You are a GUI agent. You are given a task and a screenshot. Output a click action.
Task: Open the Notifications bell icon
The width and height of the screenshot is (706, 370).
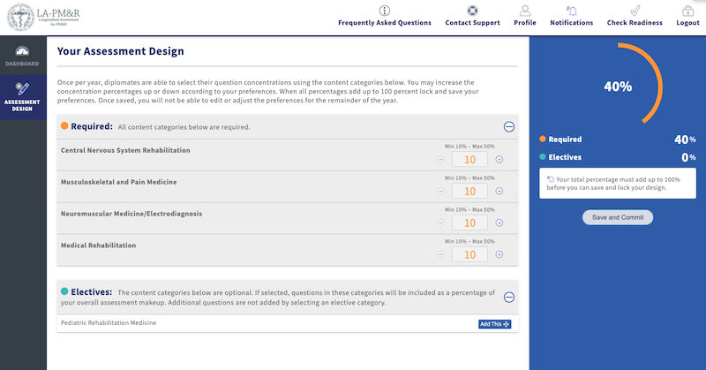[x=571, y=11]
